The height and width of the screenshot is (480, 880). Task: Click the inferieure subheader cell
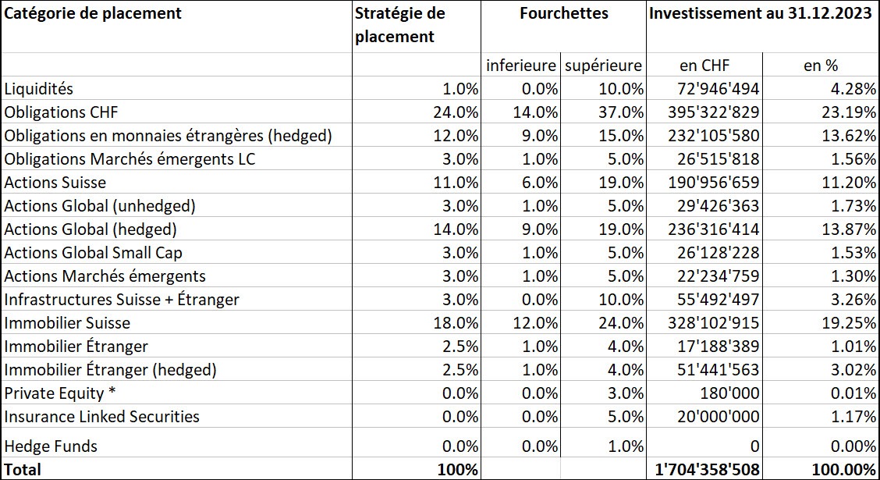521,65
